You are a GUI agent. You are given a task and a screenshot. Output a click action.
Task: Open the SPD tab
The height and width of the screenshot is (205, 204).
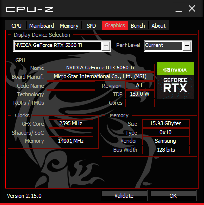coord(91,26)
